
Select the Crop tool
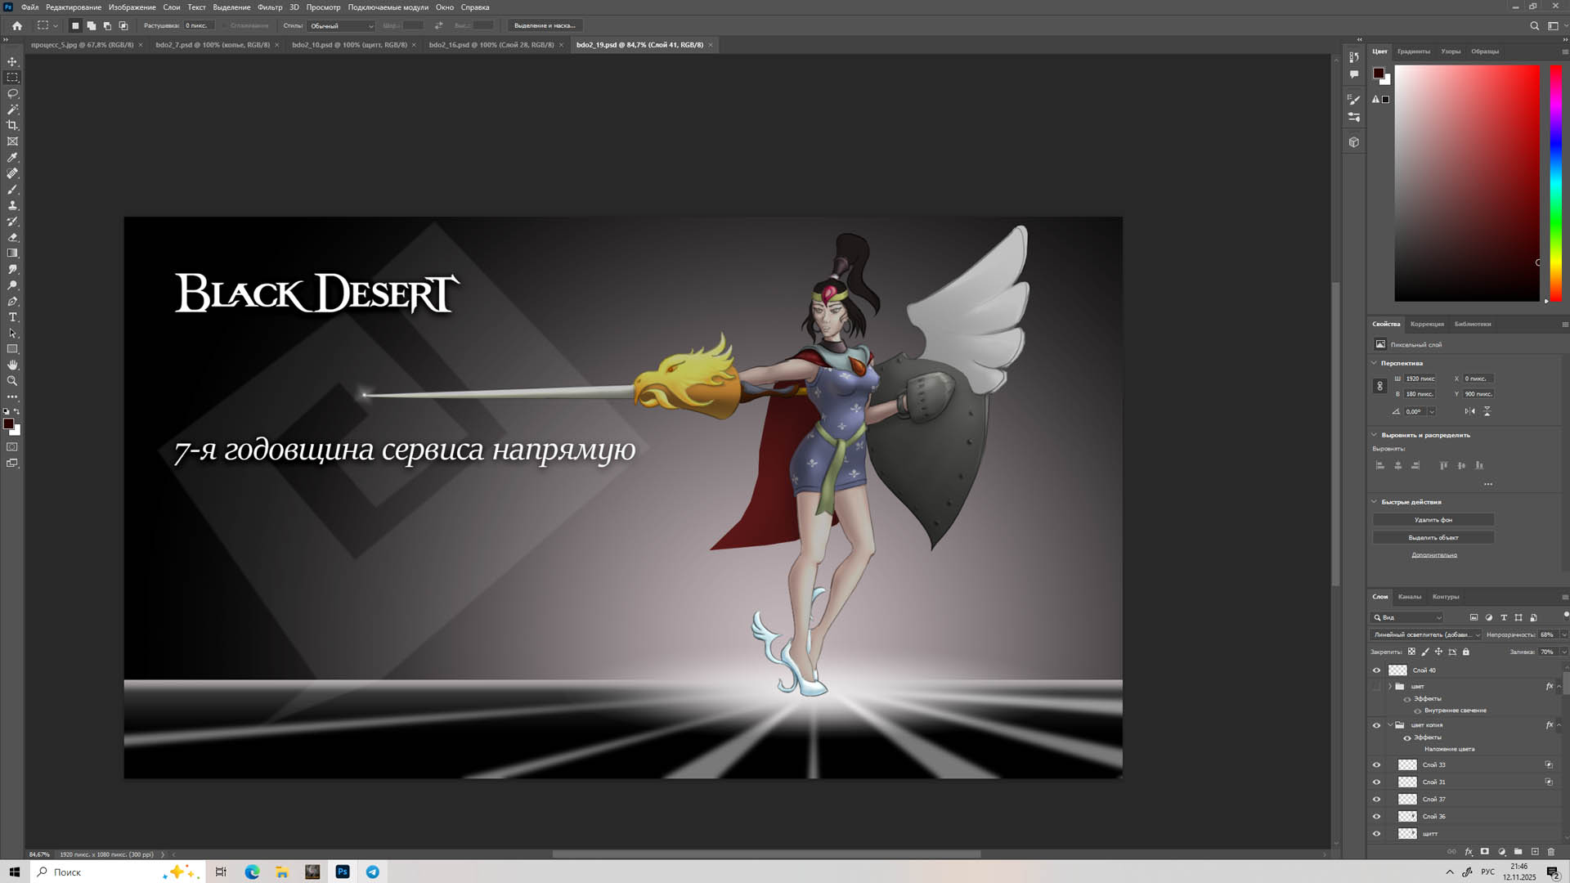(x=12, y=125)
